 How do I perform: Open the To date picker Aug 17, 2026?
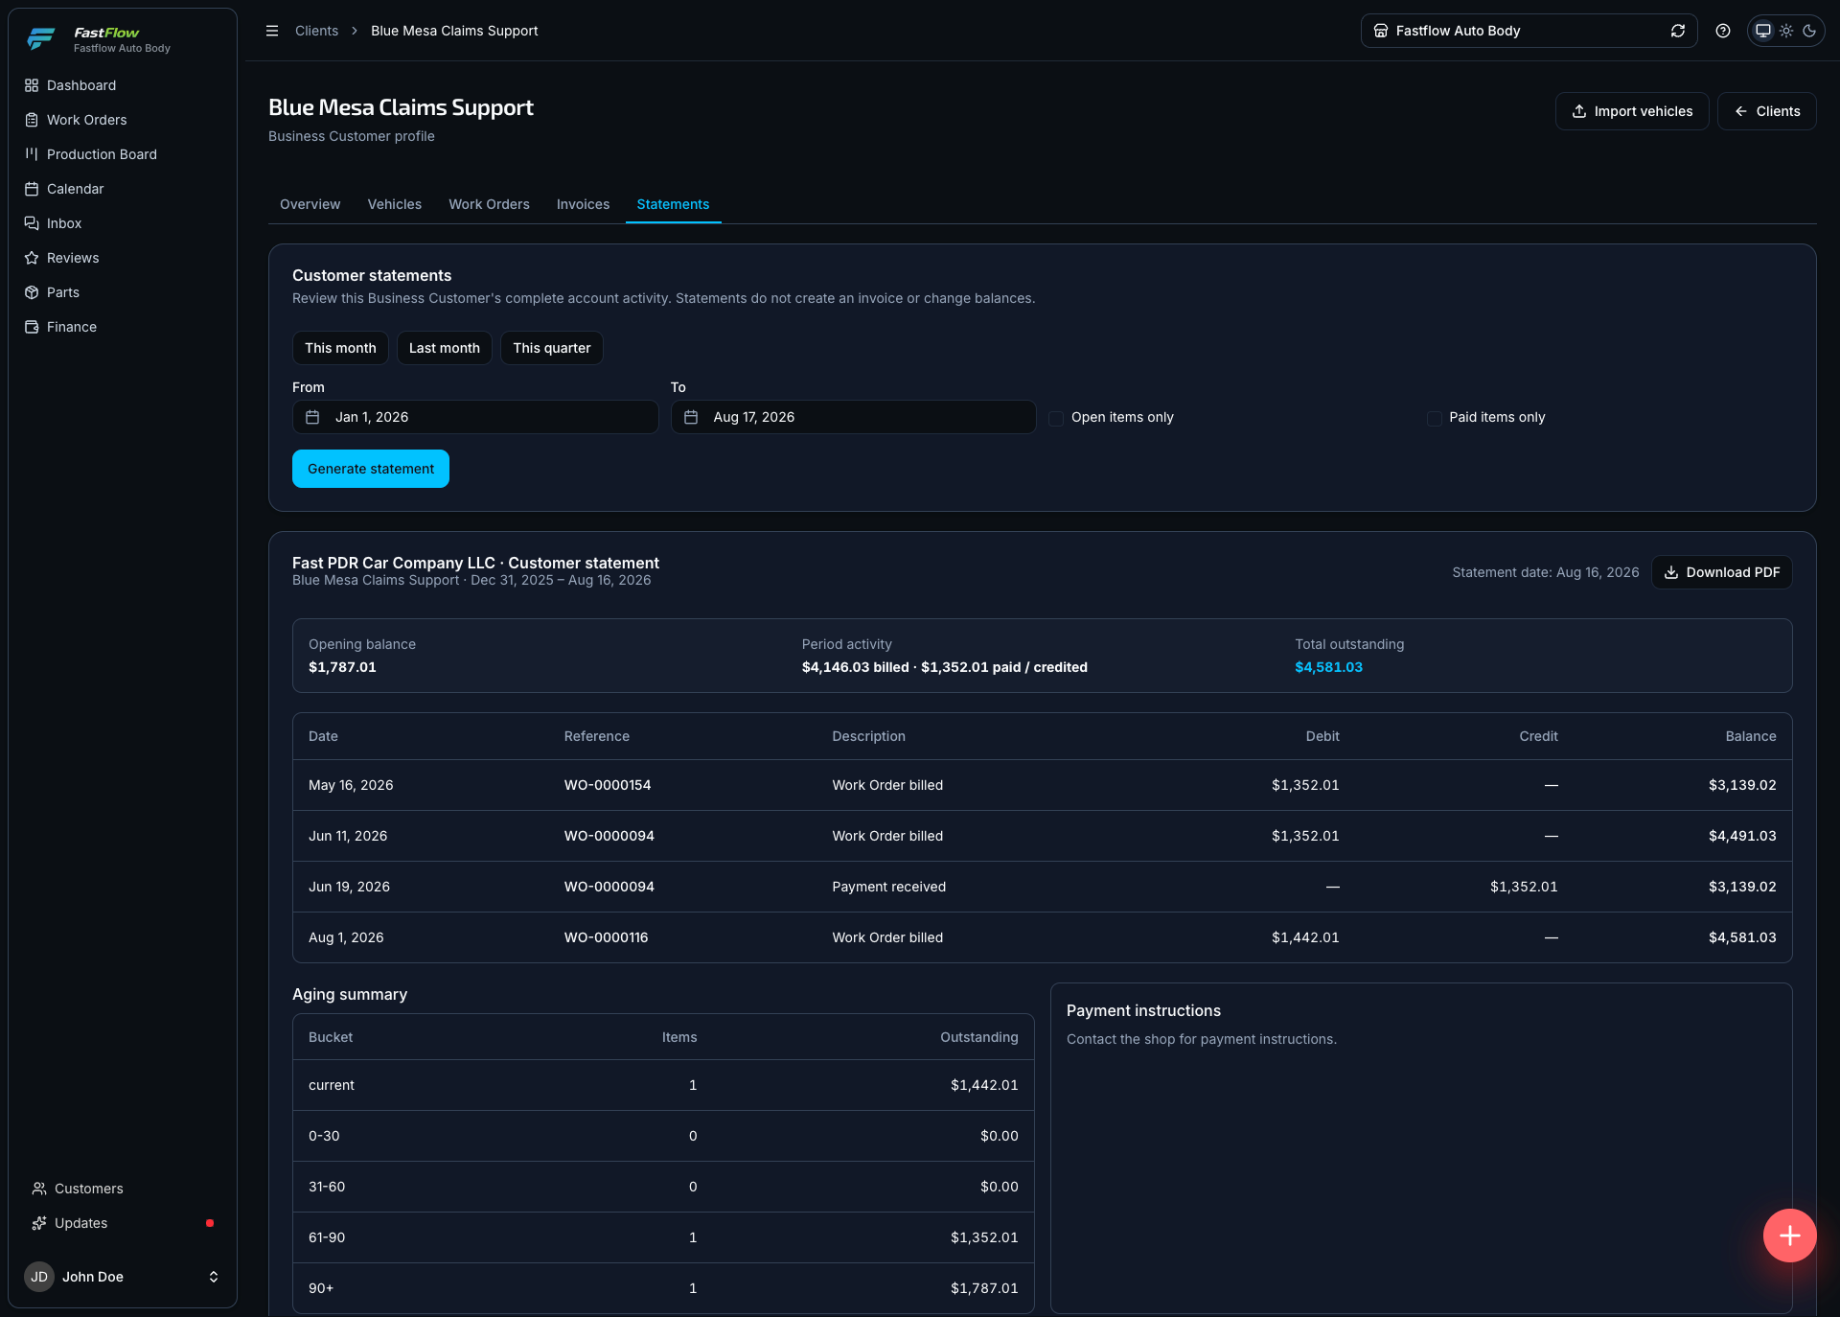point(853,417)
